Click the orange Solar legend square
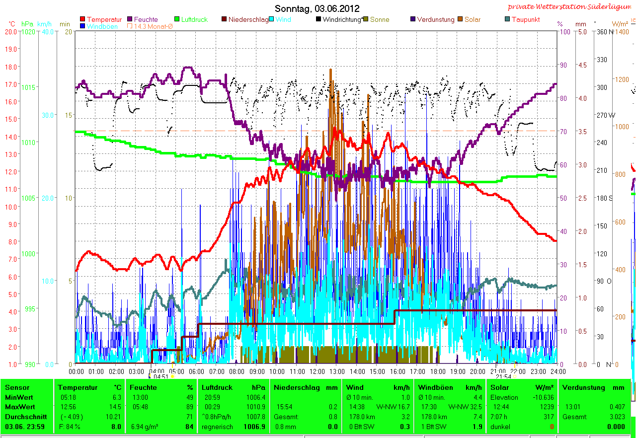 pyautogui.click(x=461, y=20)
